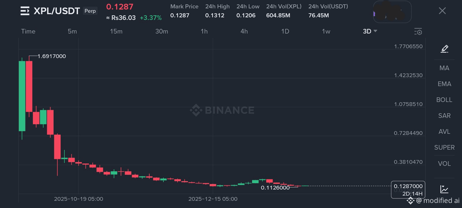Click the current price label 0.1287000
Screen dimensions: 462x208
click(x=408, y=186)
